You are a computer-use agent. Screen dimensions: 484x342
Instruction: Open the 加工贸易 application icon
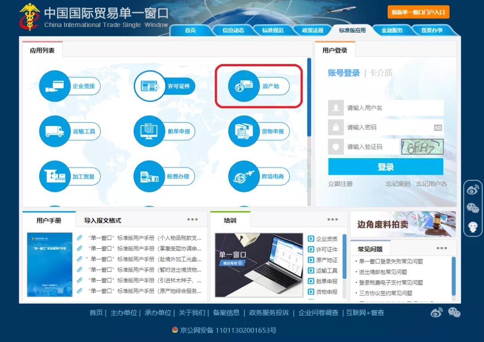pyautogui.click(x=70, y=176)
